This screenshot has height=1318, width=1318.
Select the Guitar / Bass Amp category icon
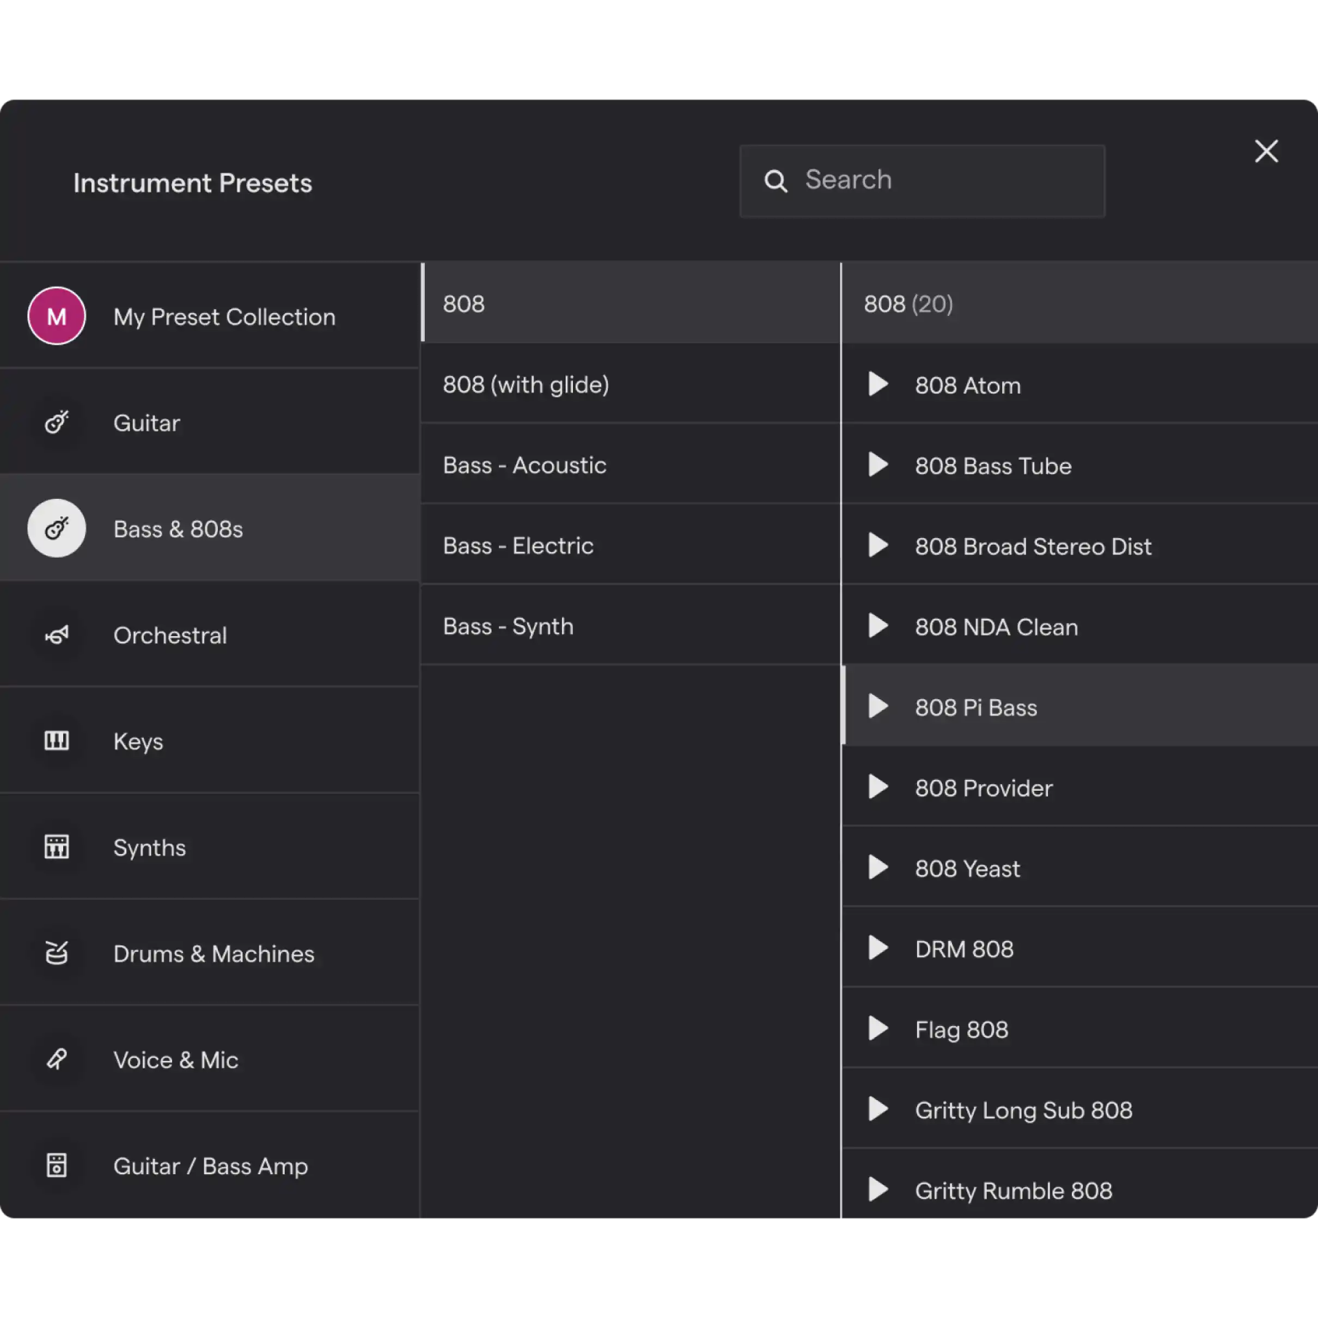click(57, 1165)
